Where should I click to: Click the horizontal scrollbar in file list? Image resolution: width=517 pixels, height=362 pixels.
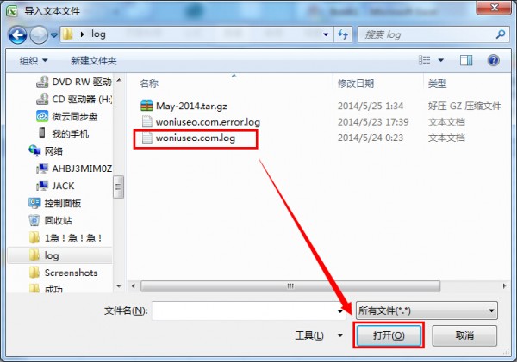[x=290, y=285]
